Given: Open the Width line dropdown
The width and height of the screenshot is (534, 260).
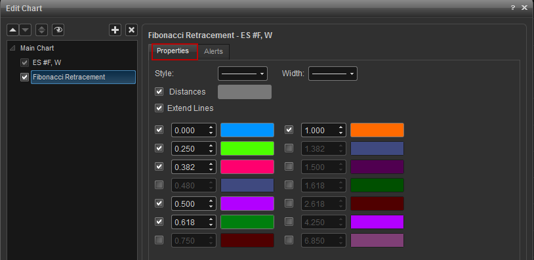Looking at the screenshot, I should point(333,74).
